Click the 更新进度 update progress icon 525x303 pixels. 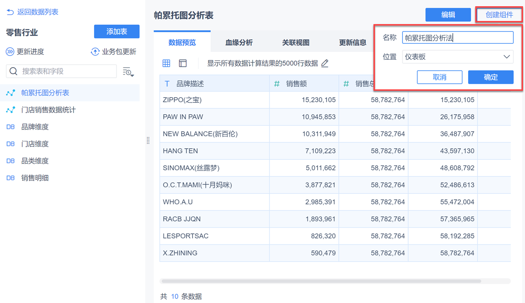click(10, 52)
